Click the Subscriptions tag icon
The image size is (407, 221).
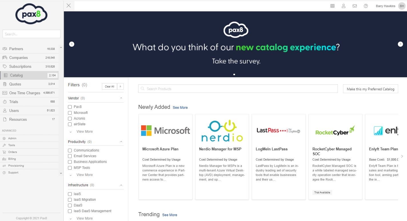pyautogui.click(x=5, y=66)
